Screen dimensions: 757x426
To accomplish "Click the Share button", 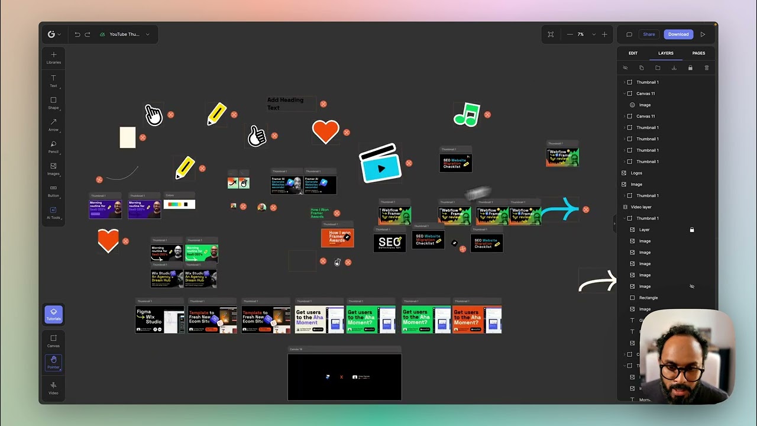I will [x=649, y=34].
